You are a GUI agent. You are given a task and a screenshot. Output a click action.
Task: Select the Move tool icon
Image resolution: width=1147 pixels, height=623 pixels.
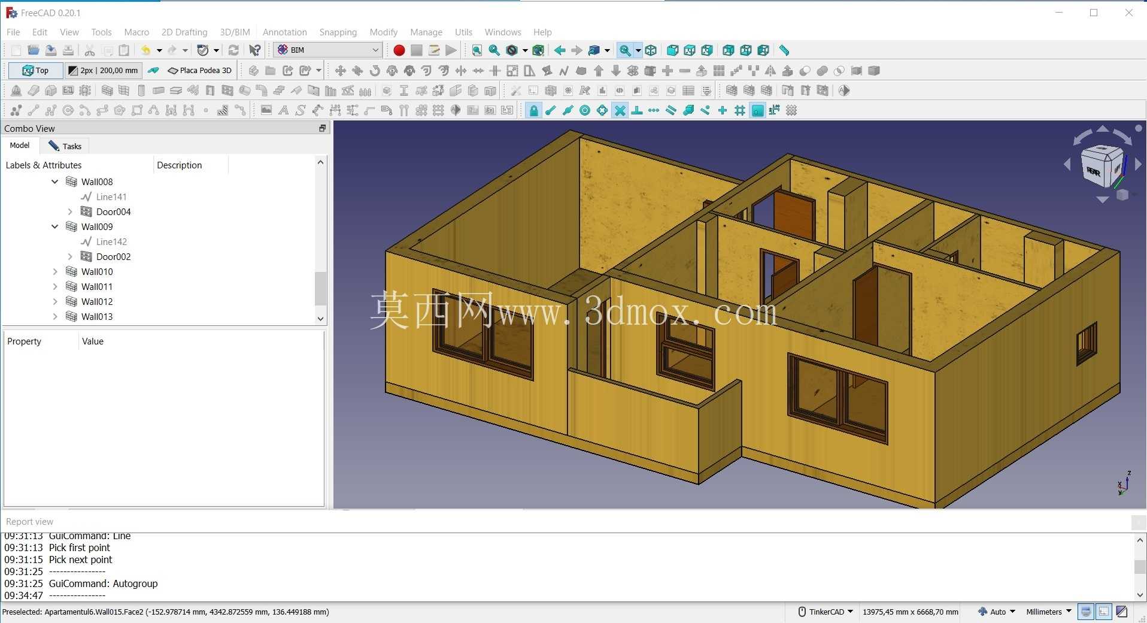pyautogui.click(x=340, y=71)
